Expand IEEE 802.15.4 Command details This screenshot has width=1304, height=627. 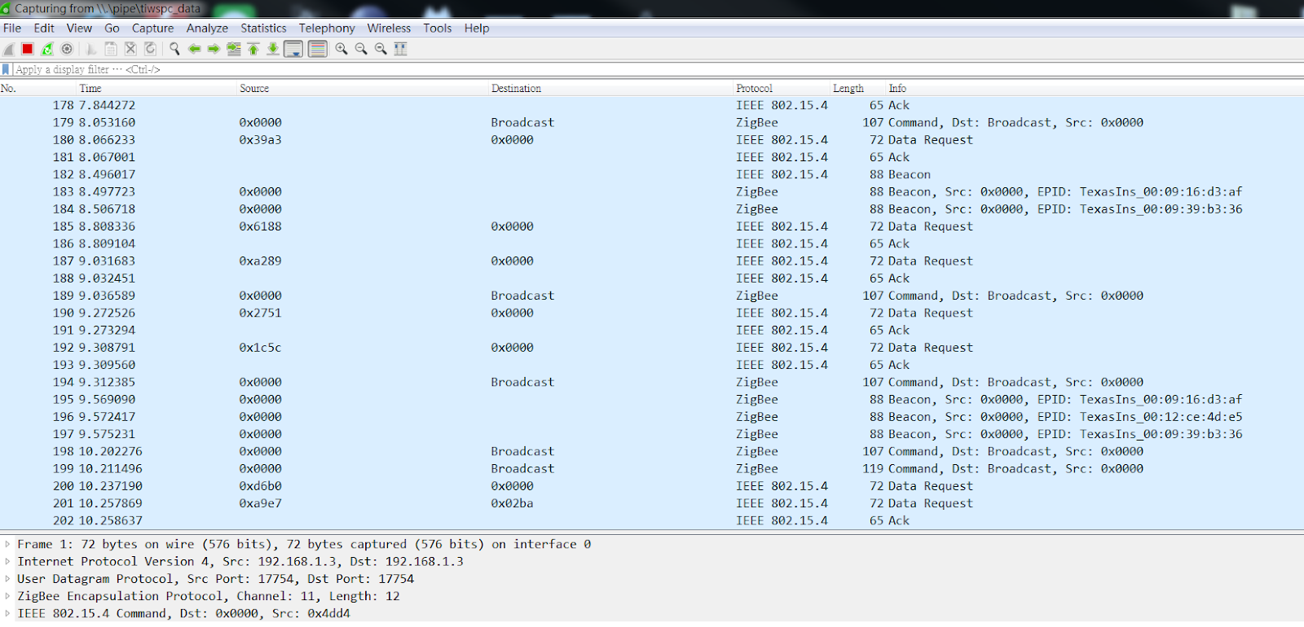click(7, 613)
